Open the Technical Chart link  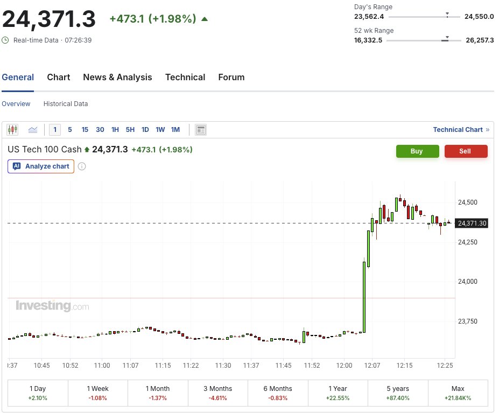pyautogui.click(x=461, y=130)
